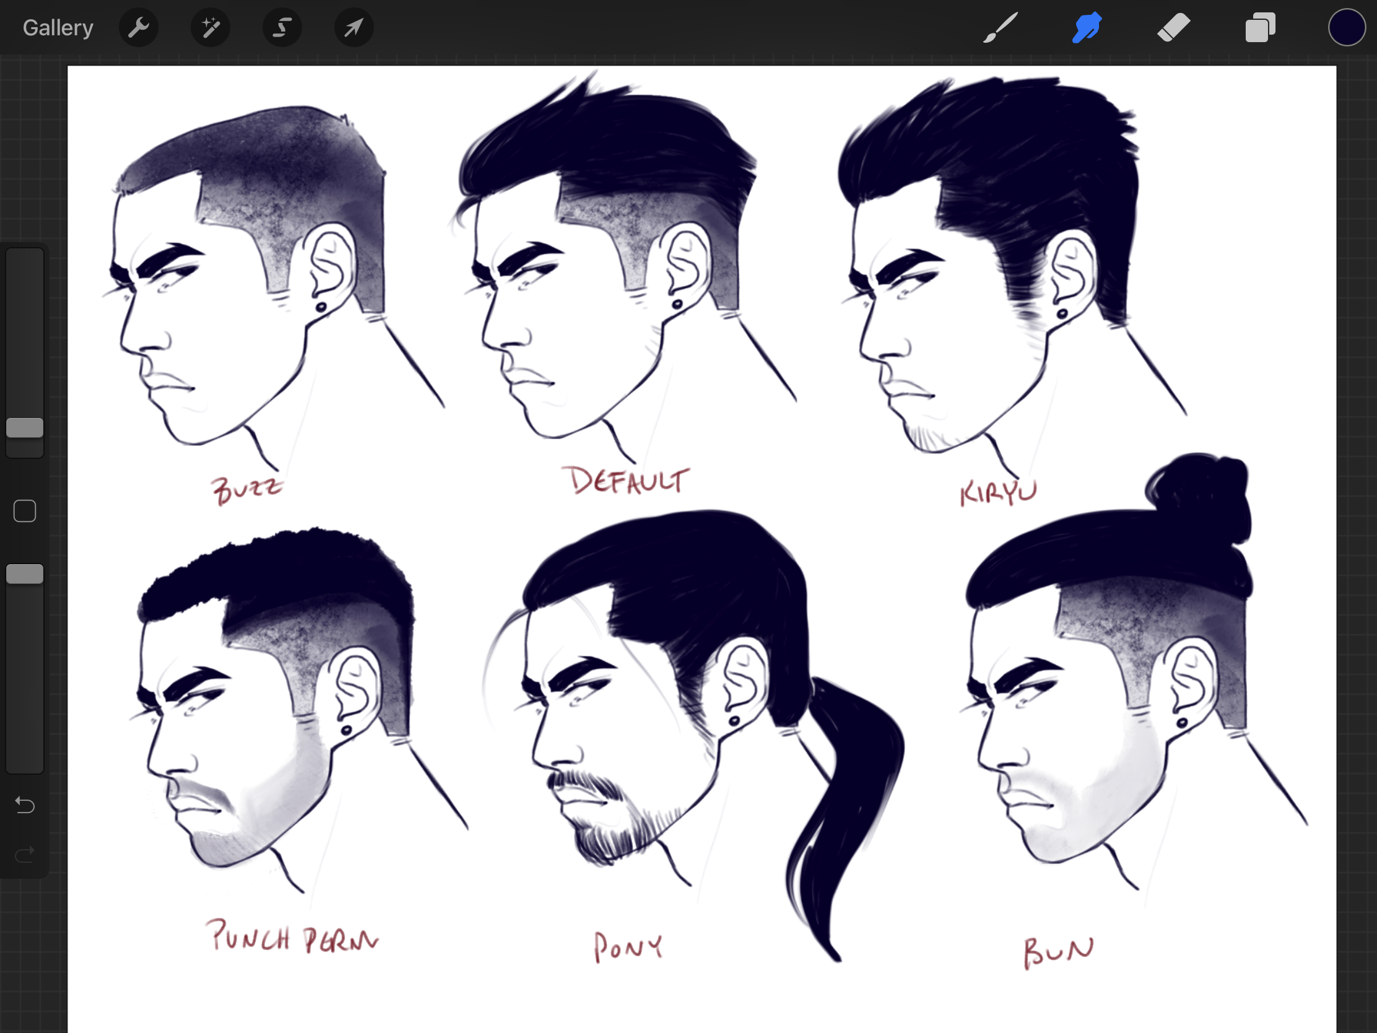
Task: Activate the Transform arrow tool
Action: (x=354, y=28)
